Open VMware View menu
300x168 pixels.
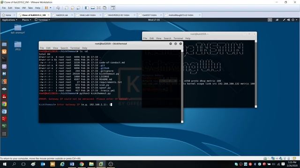click(x=17, y=8)
